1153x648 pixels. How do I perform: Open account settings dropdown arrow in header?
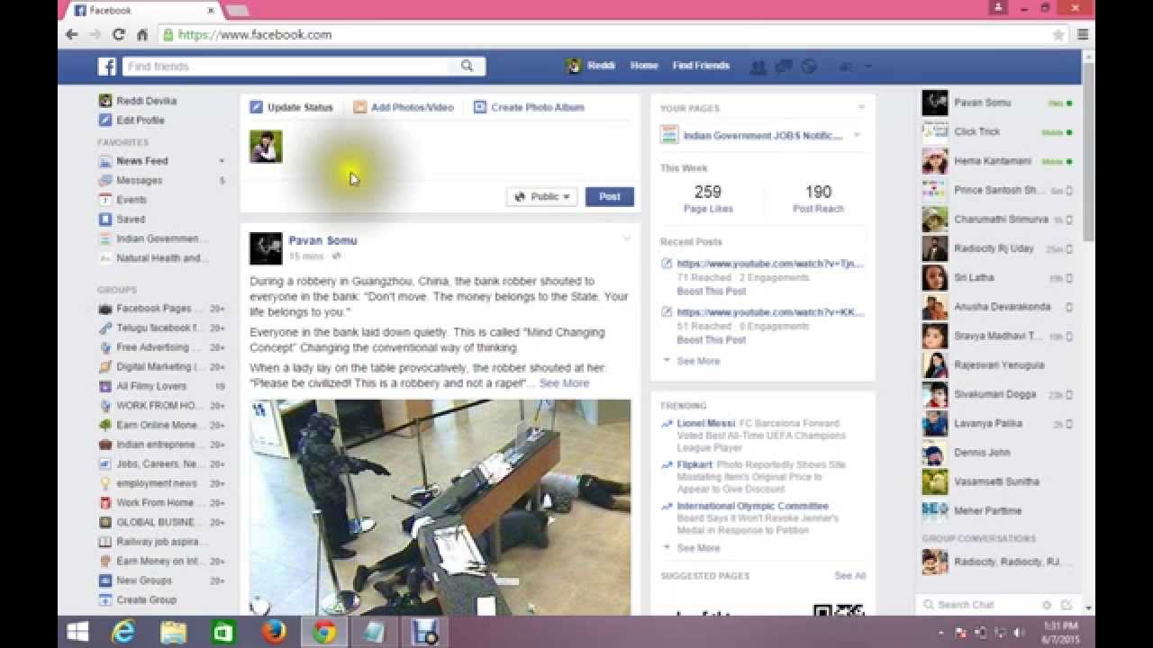tap(868, 67)
